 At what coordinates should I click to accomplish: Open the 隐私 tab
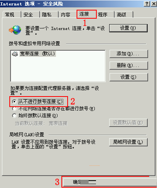[49, 14]
